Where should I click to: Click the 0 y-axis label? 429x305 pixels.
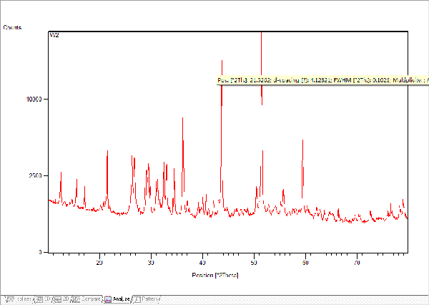pos(40,252)
